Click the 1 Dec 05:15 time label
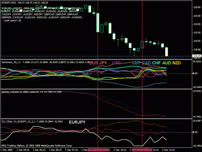Screen dimensions: 202x152 point(39,150)
